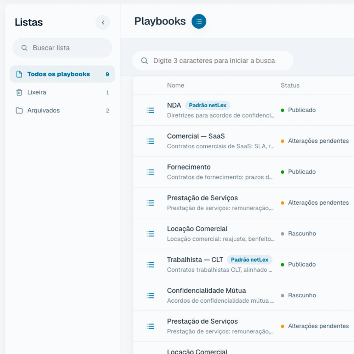The height and width of the screenshot is (354, 354).
Task: Click magnifier icon in the playbook search bar
Action: [x=144, y=61]
